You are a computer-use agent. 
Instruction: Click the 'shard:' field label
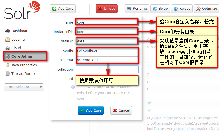pyautogui.click(x=69, y=79)
